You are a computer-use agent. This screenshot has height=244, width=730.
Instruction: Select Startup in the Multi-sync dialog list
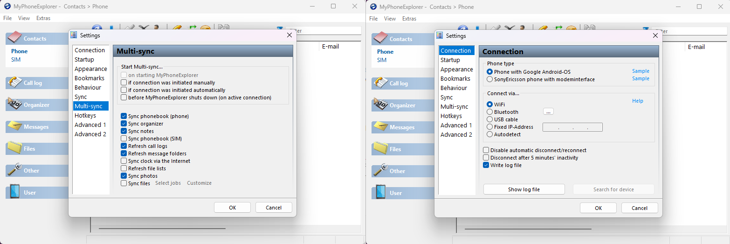tap(84, 59)
